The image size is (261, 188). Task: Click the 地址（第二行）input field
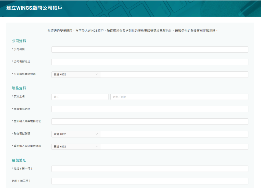(150, 181)
